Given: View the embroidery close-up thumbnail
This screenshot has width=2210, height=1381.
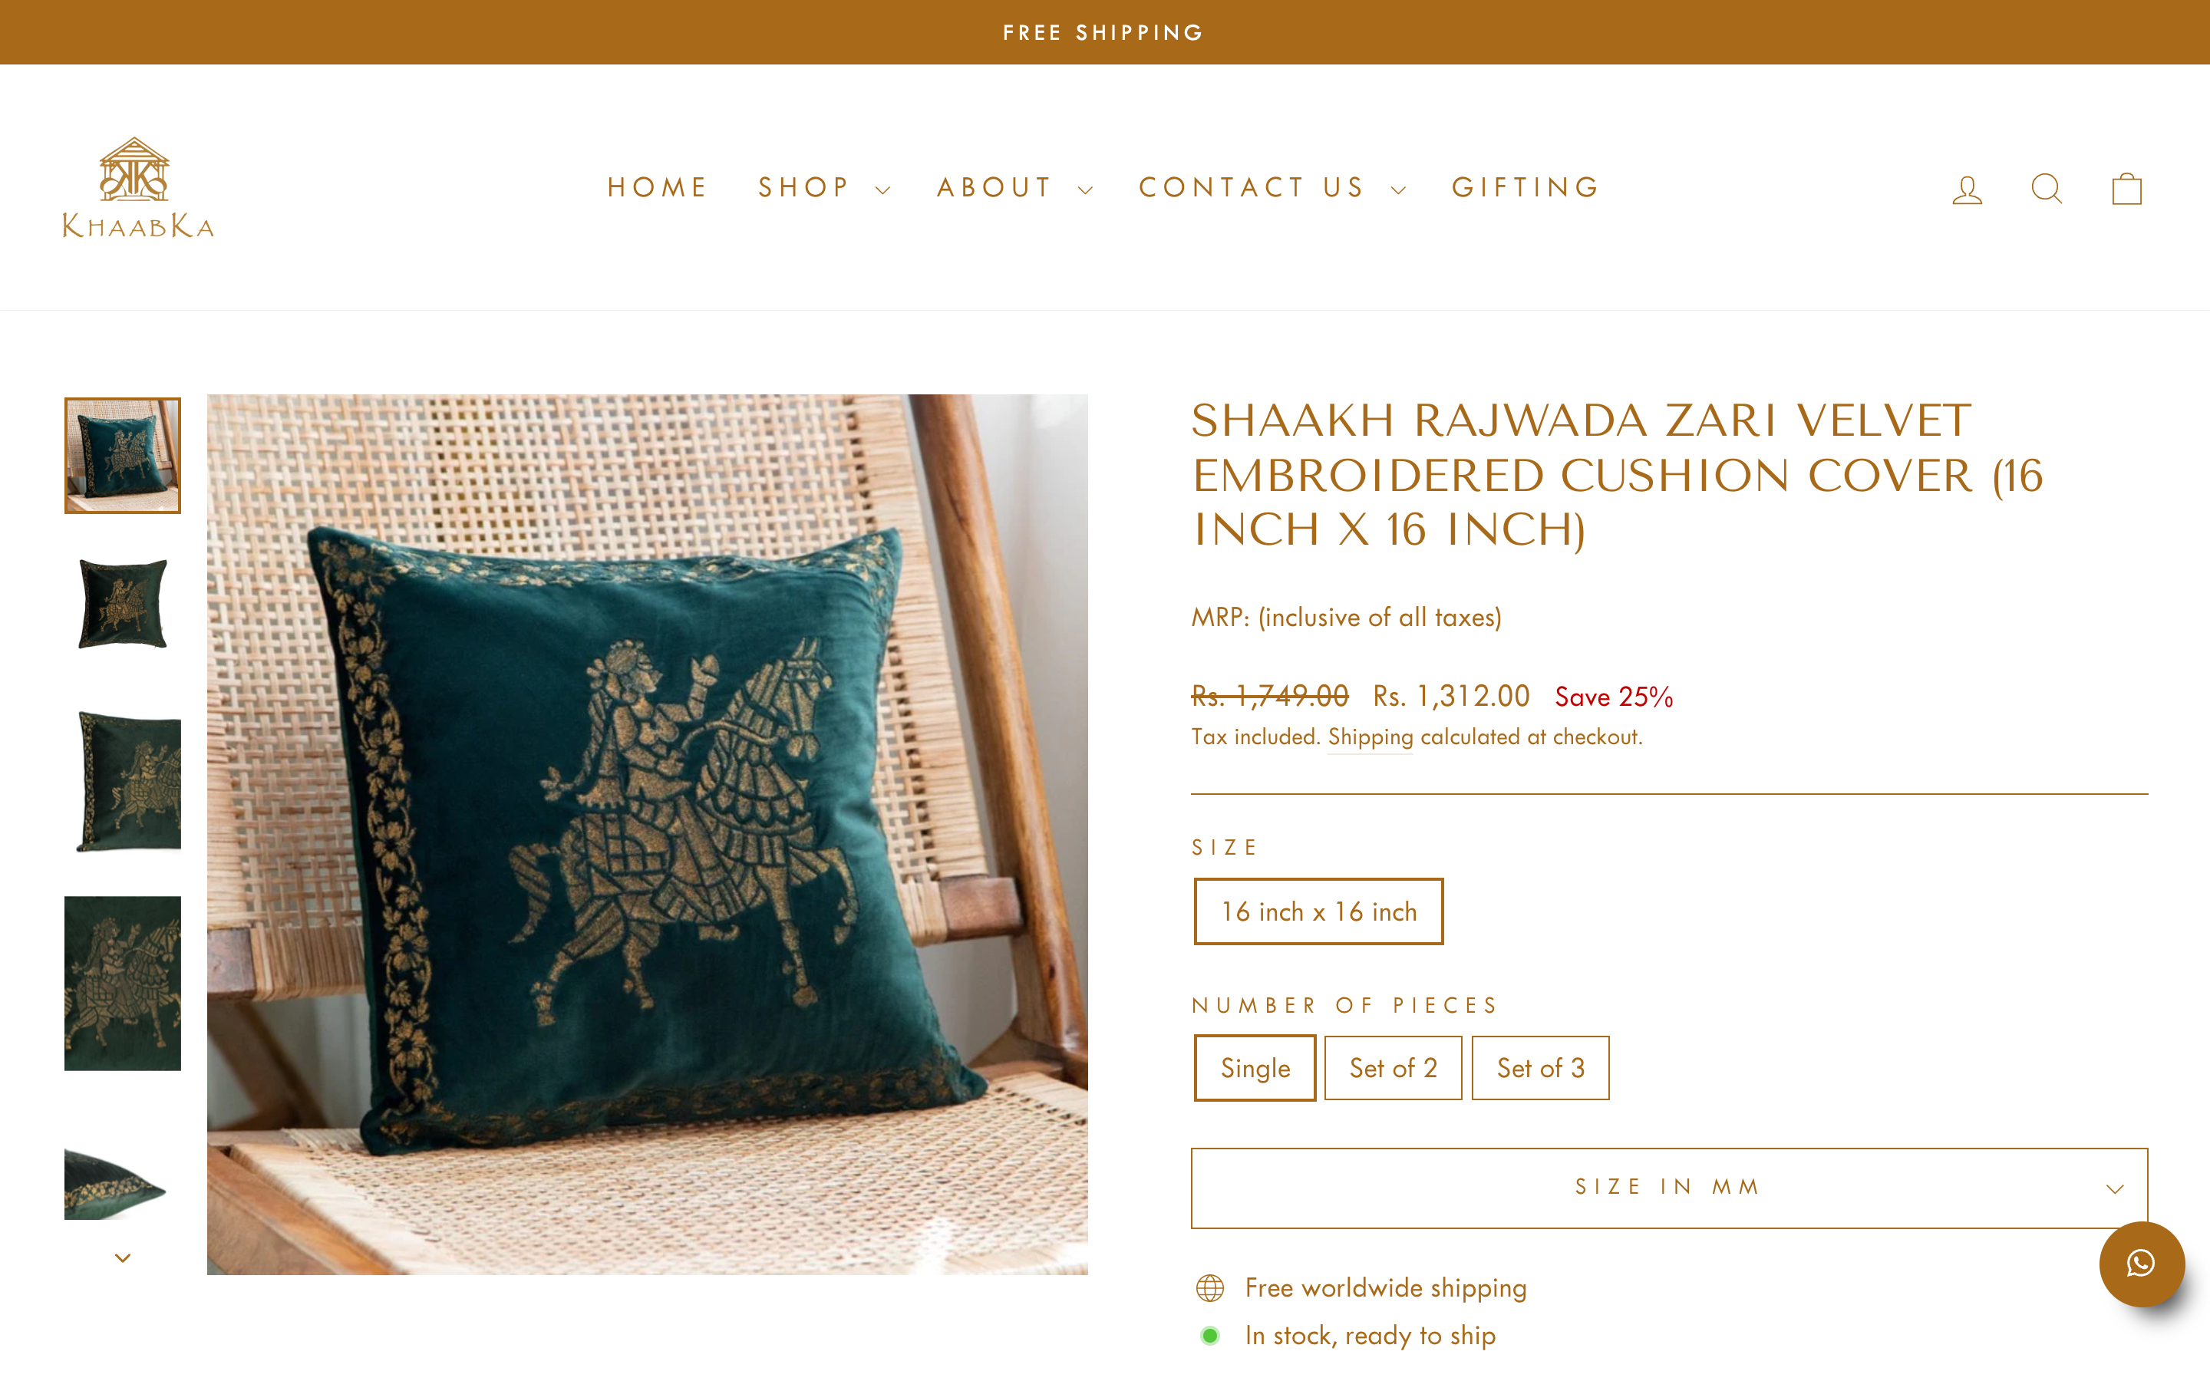Looking at the screenshot, I should point(122,983).
